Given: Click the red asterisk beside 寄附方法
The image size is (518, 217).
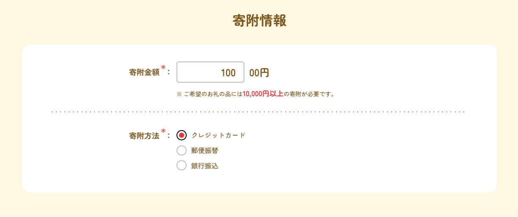Looking at the screenshot, I should pyautogui.click(x=163, y=131).
